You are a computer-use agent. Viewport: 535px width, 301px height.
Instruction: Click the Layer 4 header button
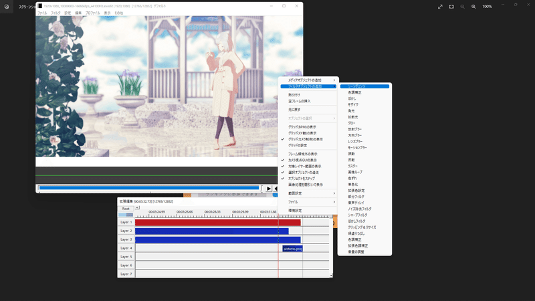[126, 248]
